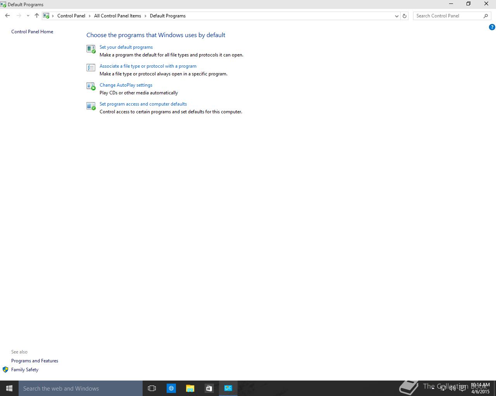Click the Control Panel taskbar icon
496x396 pixels.
(x=228, y=388)
